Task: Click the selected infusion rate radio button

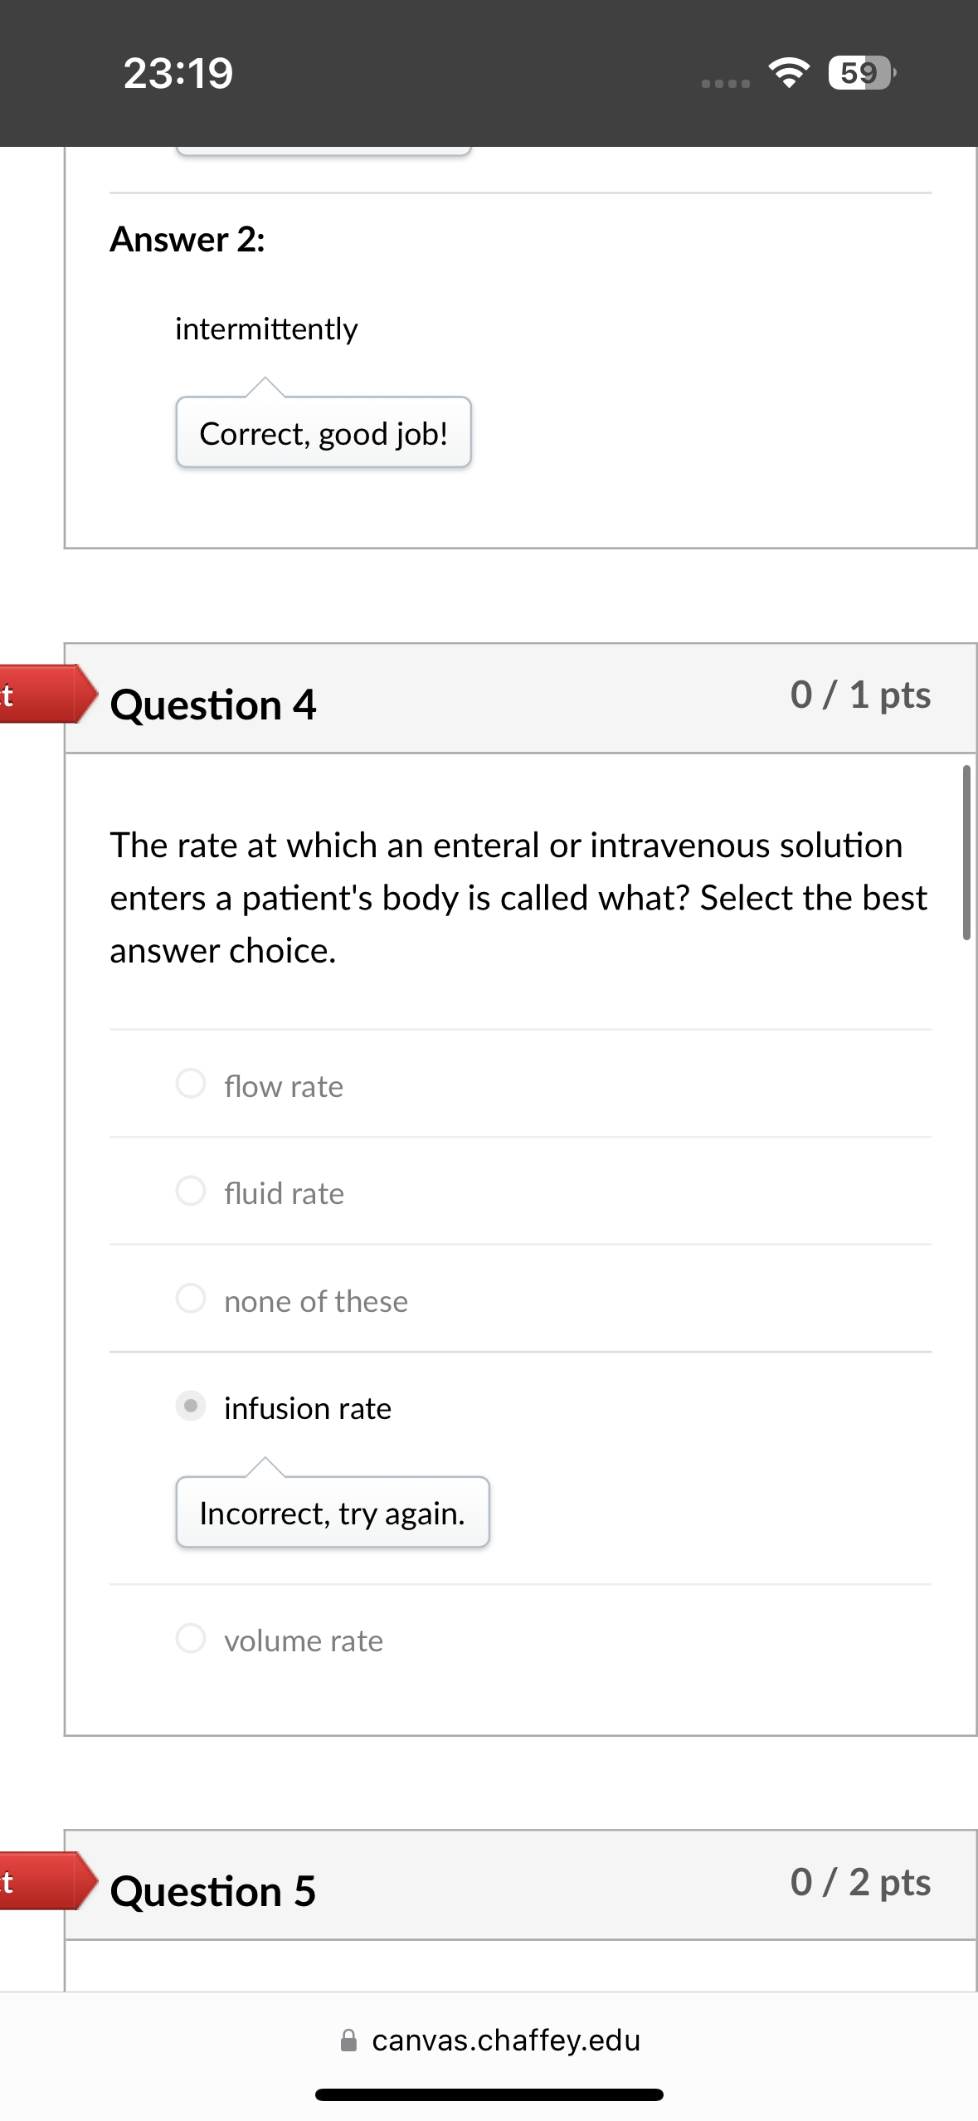Action: pyautogui.click(x=190, y=1407)
